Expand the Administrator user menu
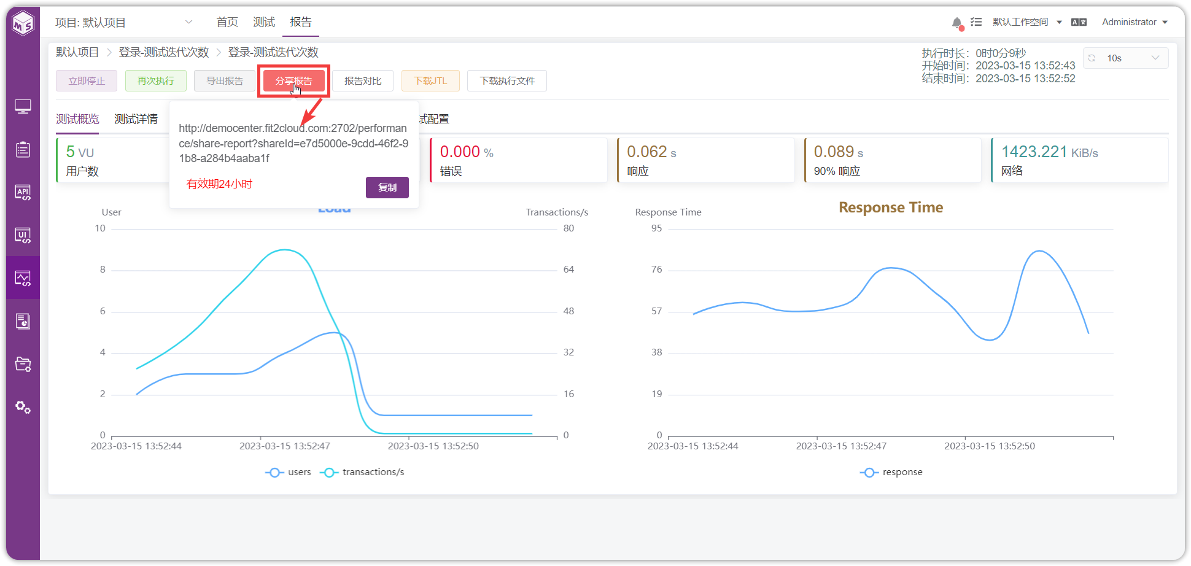The width and height of the screenshot is (1191, 566). [1135, 22]
